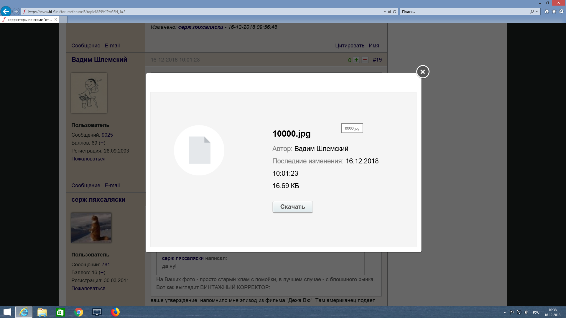Refresh page using address bar reload icon
This screenshot has width=566, height=318.
click(x=394, y=11)
